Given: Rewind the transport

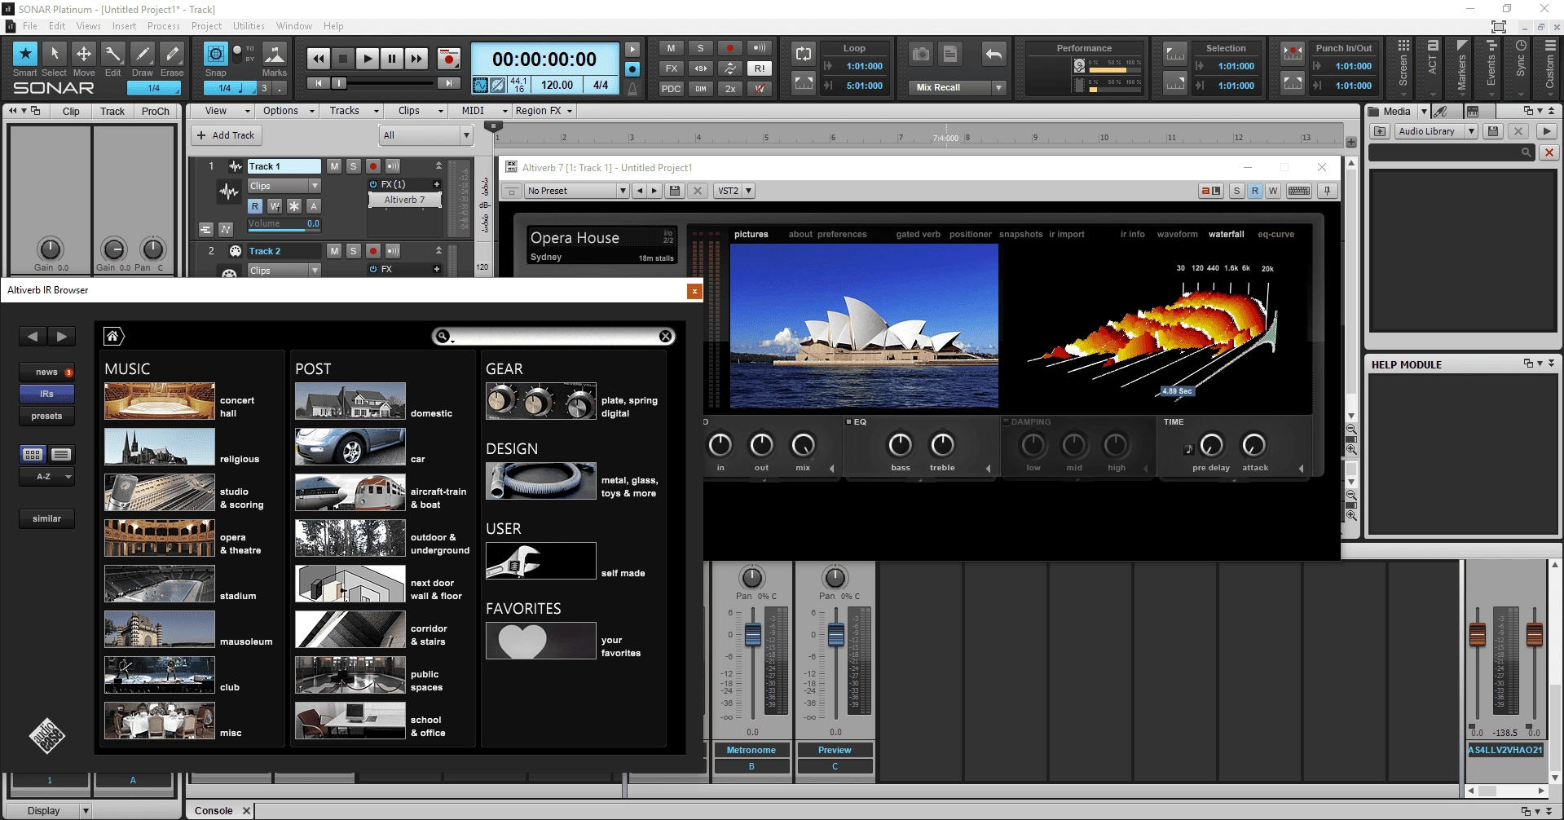Looking at the screenshot, I should click(319, 59).
